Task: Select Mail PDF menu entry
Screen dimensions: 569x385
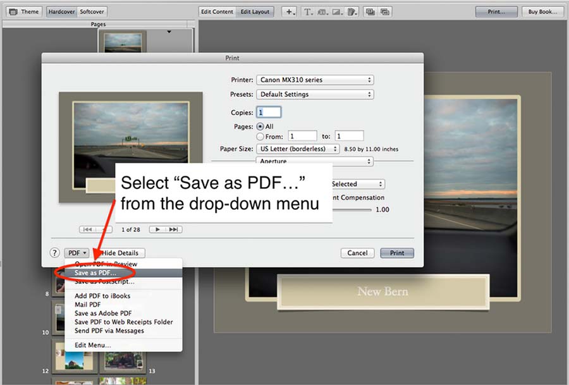Action: point(89,304)
